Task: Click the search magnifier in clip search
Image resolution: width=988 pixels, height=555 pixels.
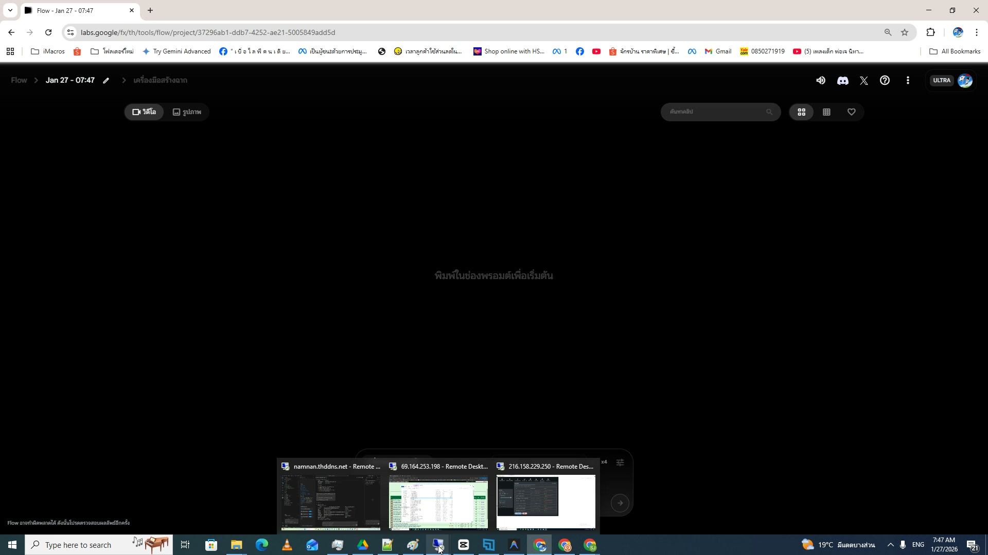Action: [769, 112]
